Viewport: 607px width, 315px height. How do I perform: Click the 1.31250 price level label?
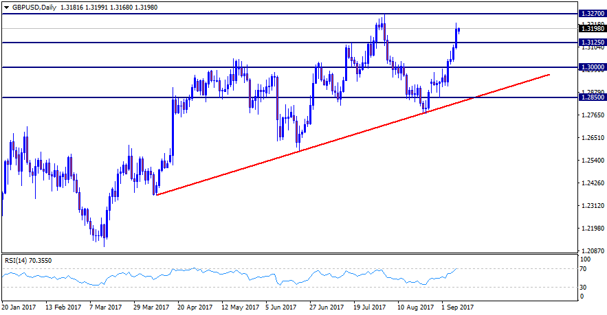coord(591,43)
